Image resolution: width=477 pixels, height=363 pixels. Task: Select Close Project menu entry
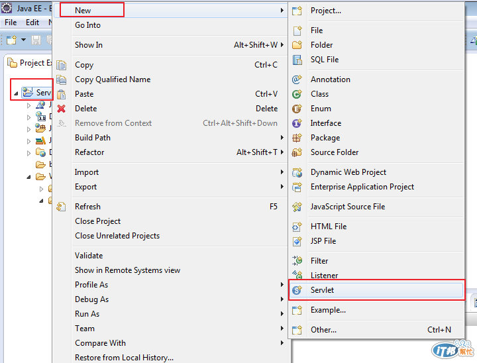tap(170, 221)
